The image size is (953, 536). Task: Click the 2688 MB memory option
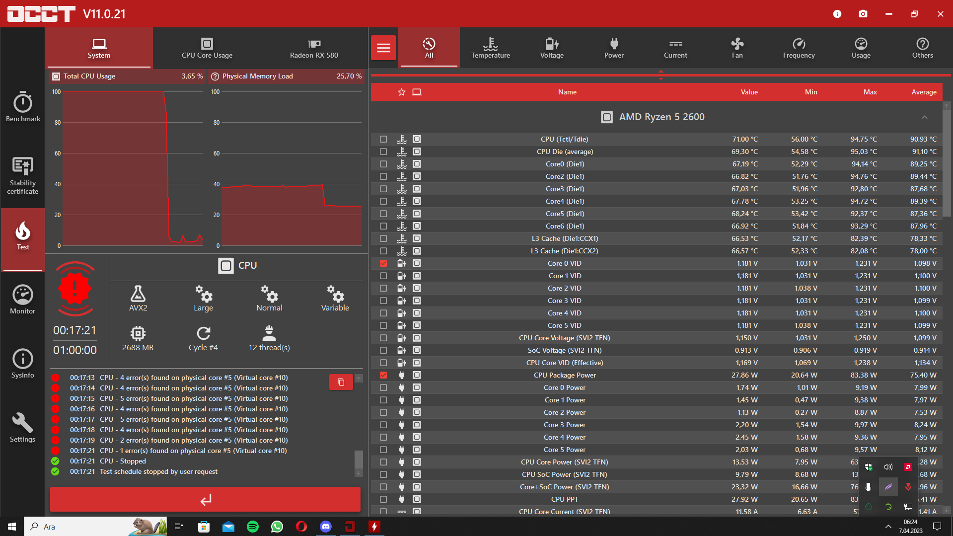point(138,338)
